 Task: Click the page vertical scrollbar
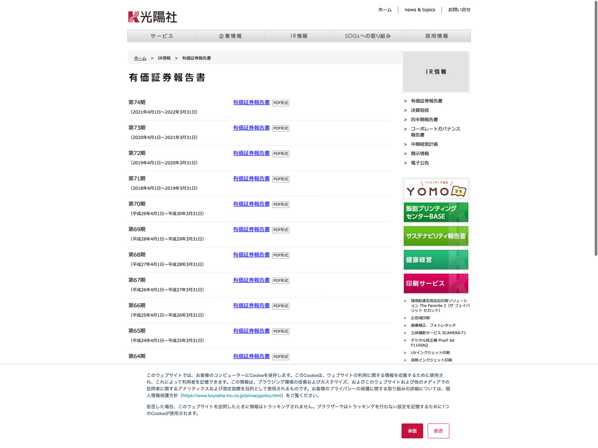point(596,127)
